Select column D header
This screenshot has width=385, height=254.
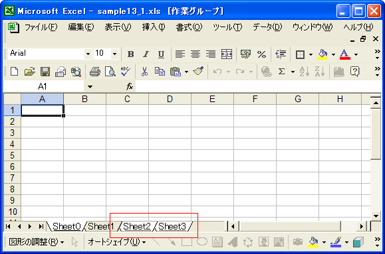pyautogui.click(x=170, y=99)
